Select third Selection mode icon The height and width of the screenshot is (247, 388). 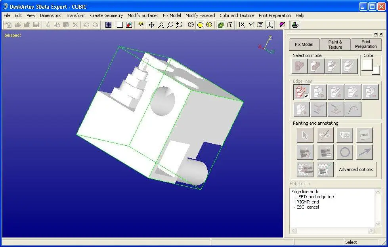coord(333,66)
